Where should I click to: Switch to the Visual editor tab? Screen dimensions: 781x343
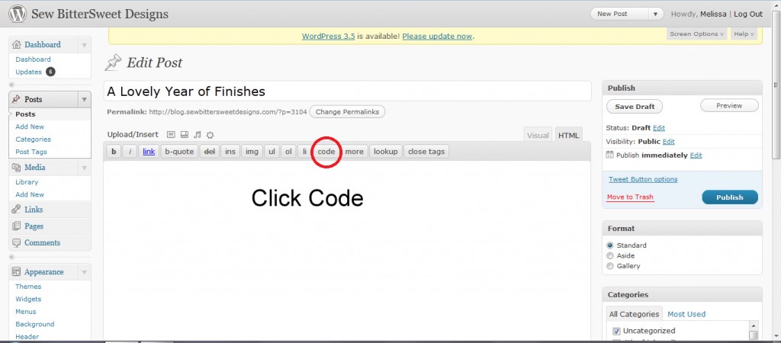(538, 135)
